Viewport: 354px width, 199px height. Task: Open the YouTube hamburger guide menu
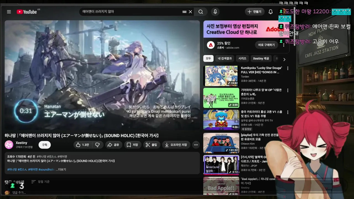(9, 12)
